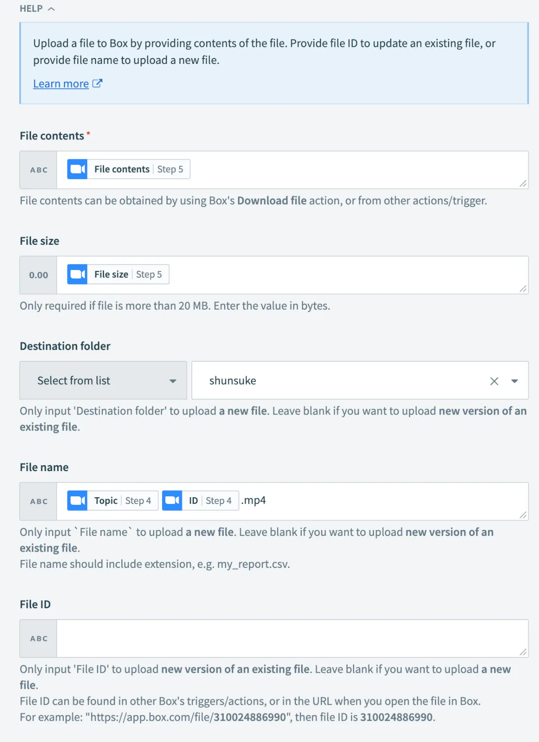The width and height of the screenshot is (539, 742).
Task: Click the File size input field
Action: click(x=341, y=275)
